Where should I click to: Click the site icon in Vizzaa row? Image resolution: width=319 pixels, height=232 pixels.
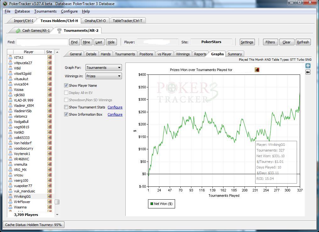click(x=49, y=90)
